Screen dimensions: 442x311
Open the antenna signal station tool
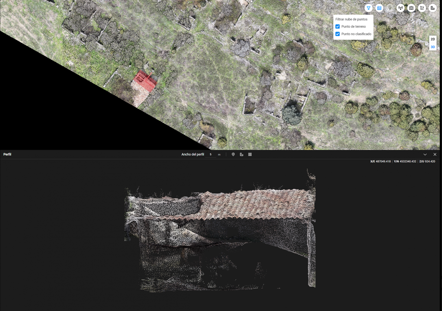click(401, 8)
